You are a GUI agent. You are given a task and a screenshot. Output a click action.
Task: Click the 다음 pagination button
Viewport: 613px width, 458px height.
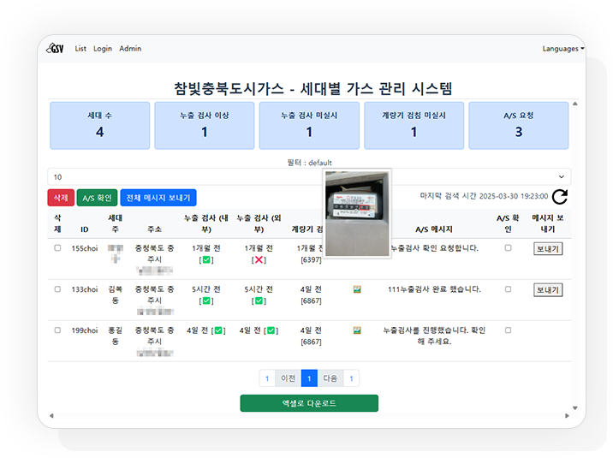click(330, 378)
